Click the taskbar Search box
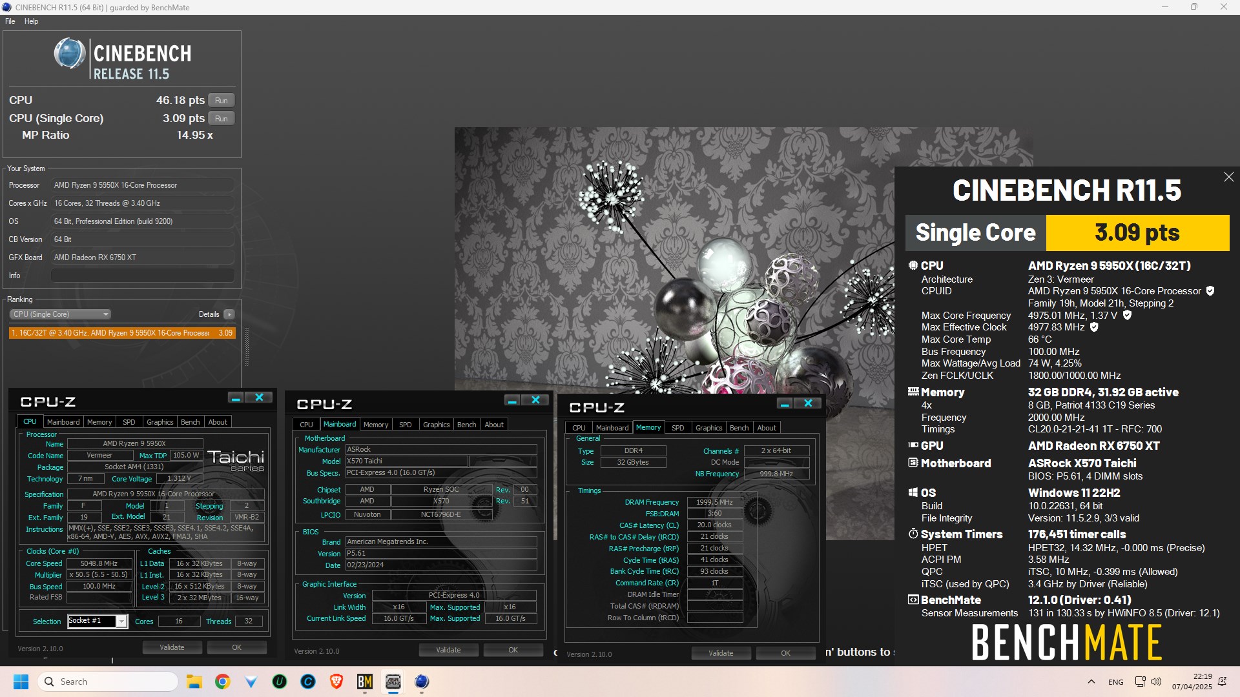Viewport: 1240px width, 697px height. coord(108,682)
